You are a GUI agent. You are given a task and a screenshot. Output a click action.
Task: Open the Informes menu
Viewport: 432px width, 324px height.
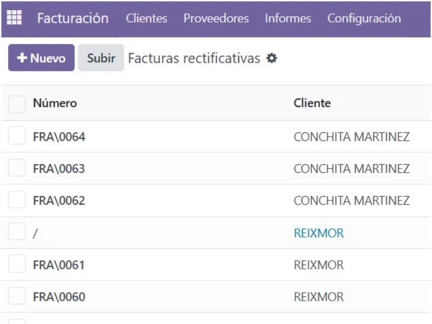click(288, 18)
